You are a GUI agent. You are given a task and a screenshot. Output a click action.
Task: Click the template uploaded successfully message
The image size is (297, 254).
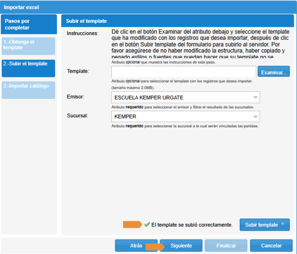coord(192,225)
